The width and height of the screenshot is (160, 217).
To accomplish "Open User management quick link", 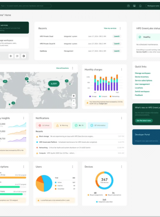I will 142,84.
